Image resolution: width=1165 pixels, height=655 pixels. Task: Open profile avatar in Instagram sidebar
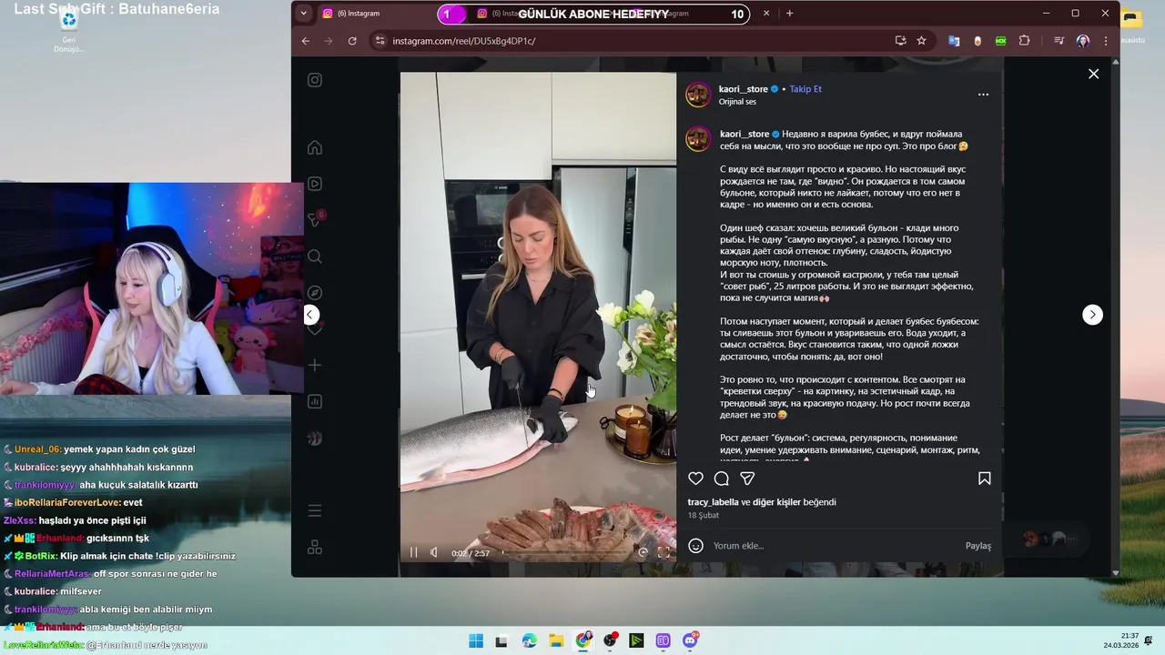point(315,438)
